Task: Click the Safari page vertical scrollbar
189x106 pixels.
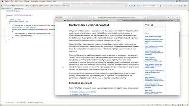Action: click(x=179, y=44)
